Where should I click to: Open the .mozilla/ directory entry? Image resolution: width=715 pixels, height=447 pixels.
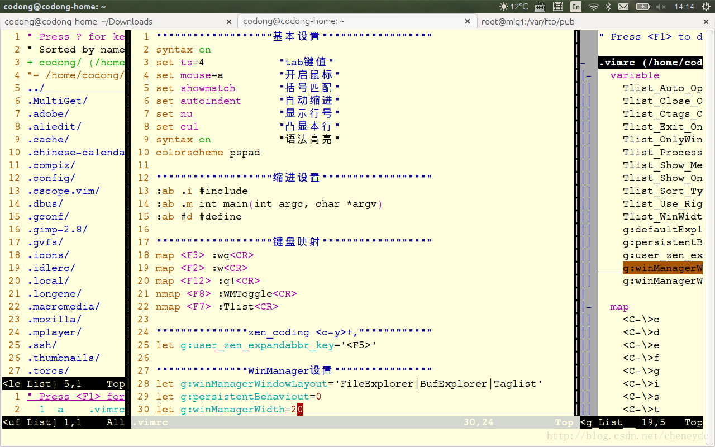point(55,320)
